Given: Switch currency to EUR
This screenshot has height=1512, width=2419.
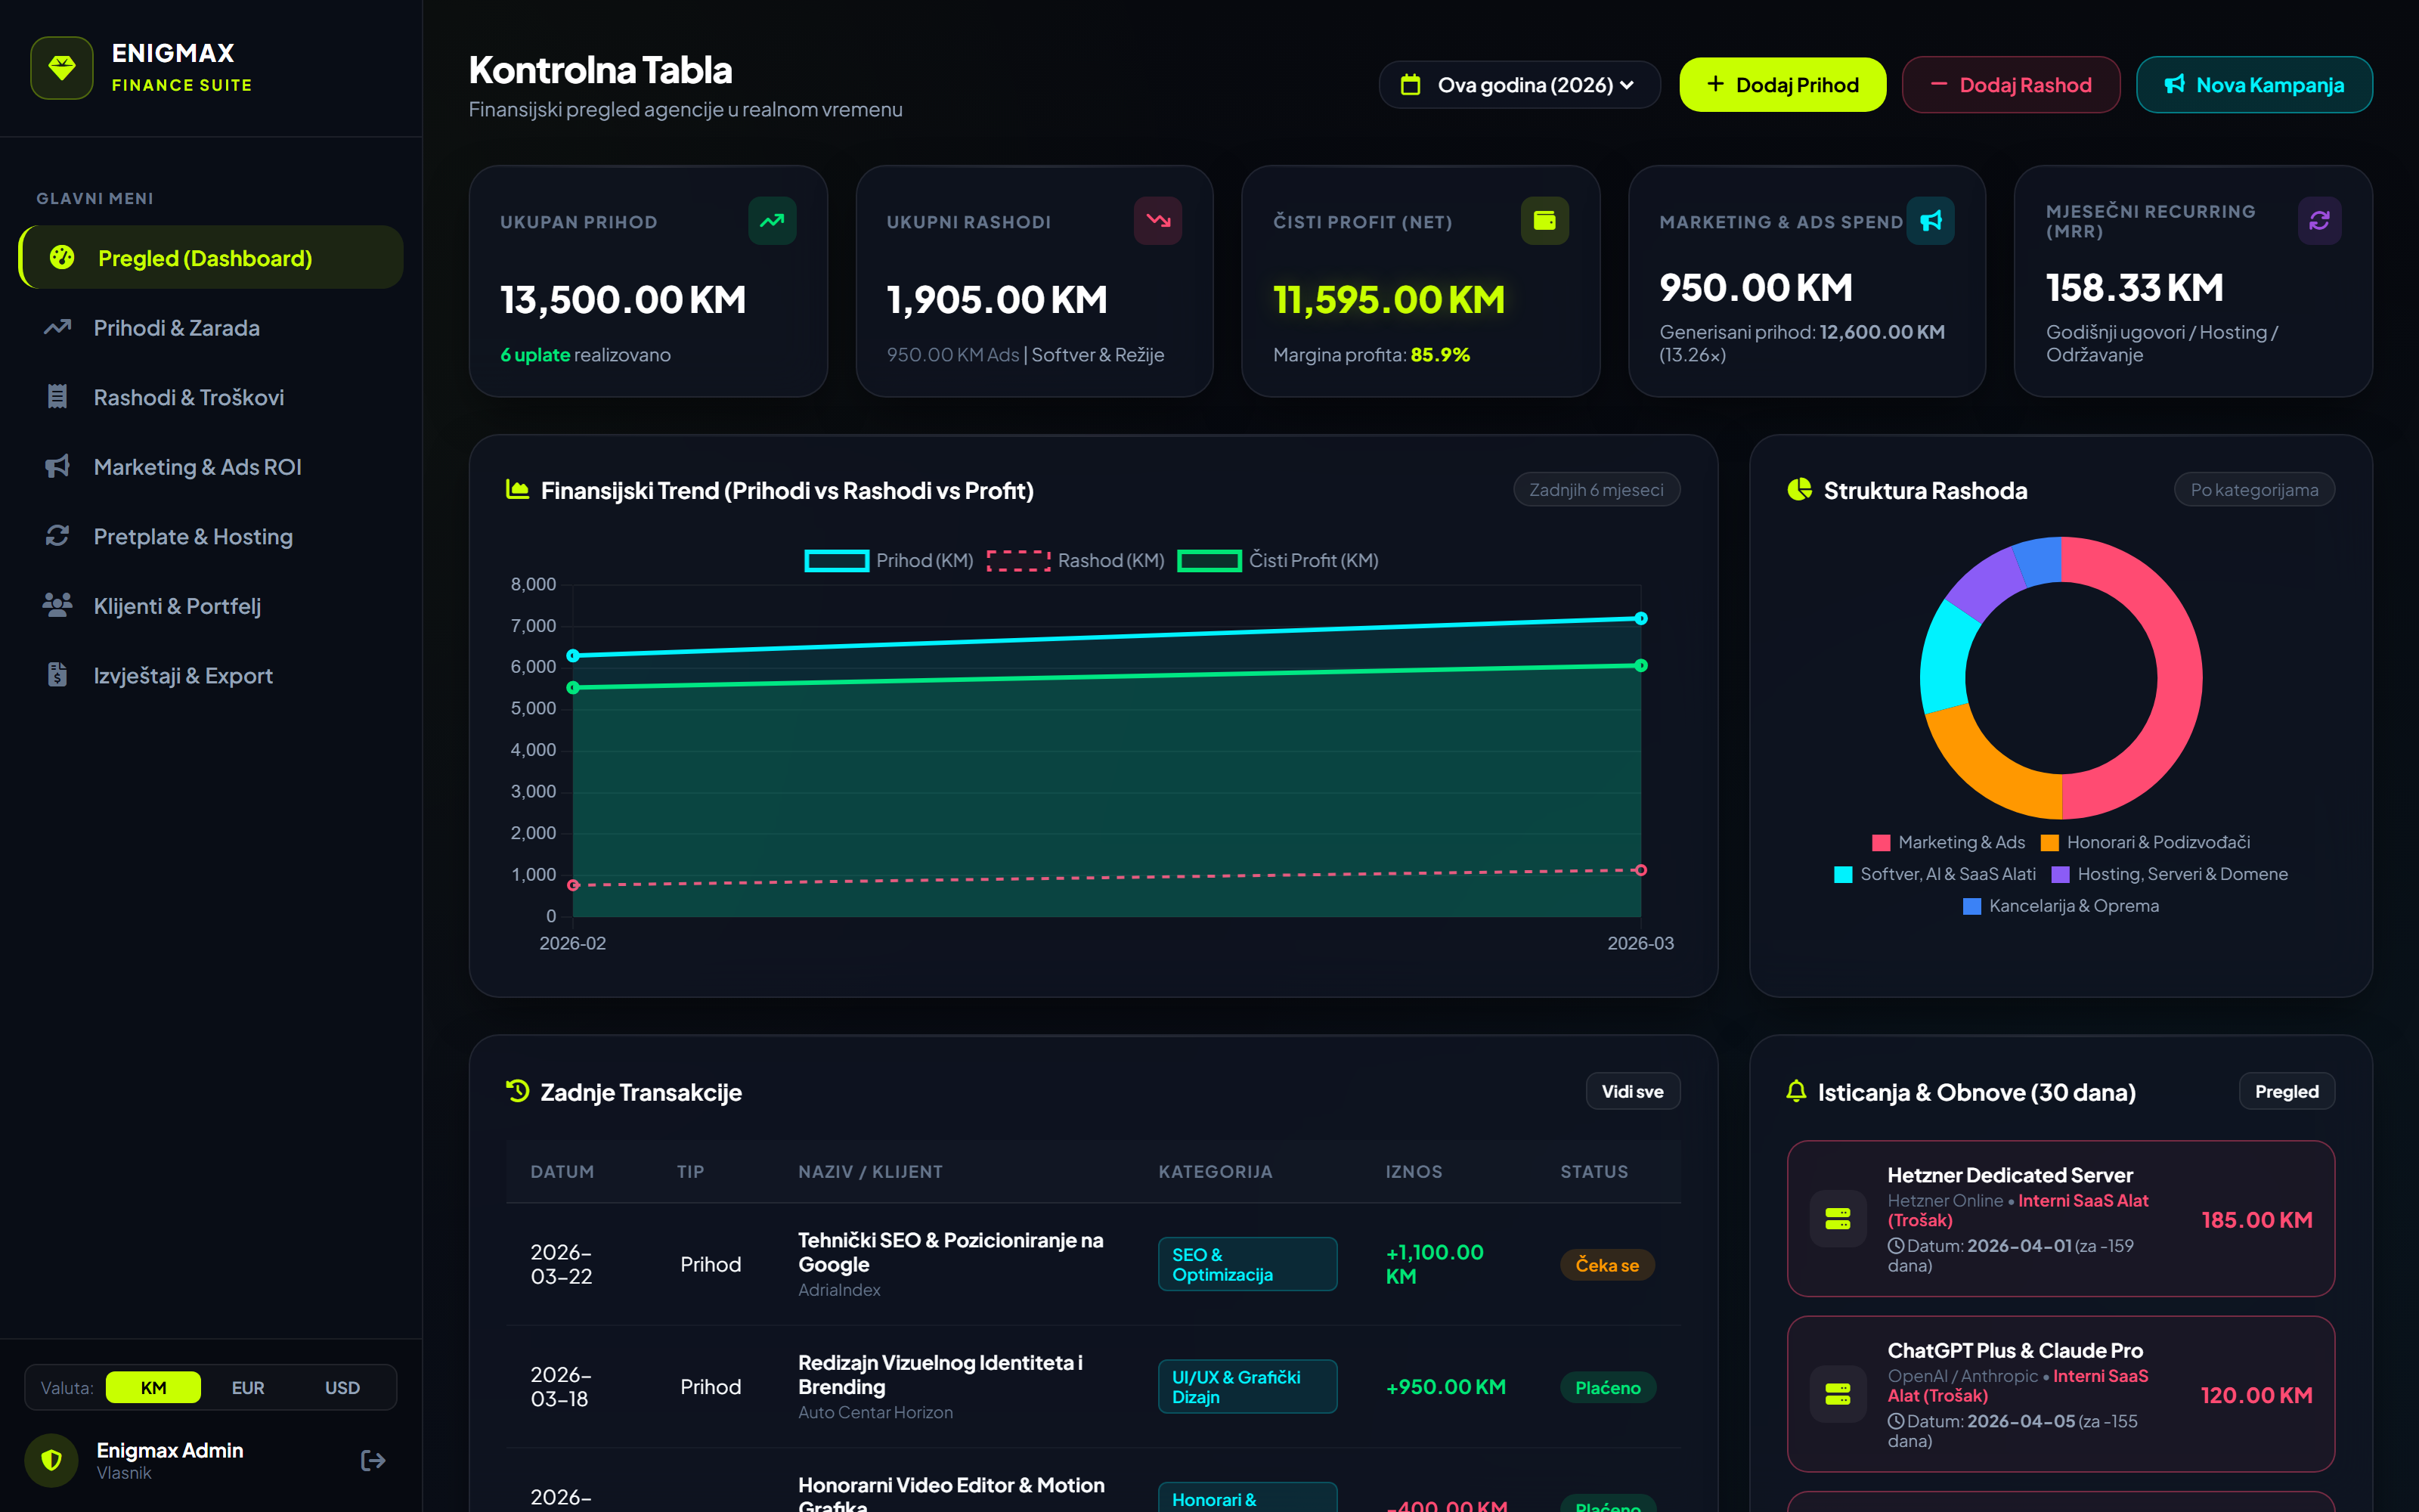Looking at the screenshot, I should (248, 1388).
